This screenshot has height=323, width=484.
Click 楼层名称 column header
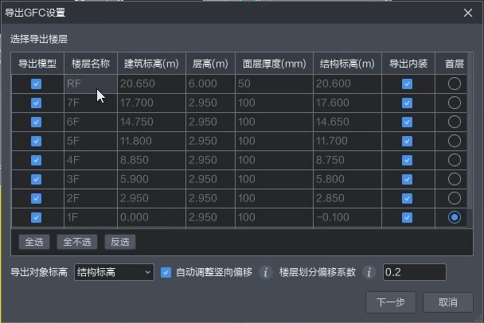[x=91, y=64]
